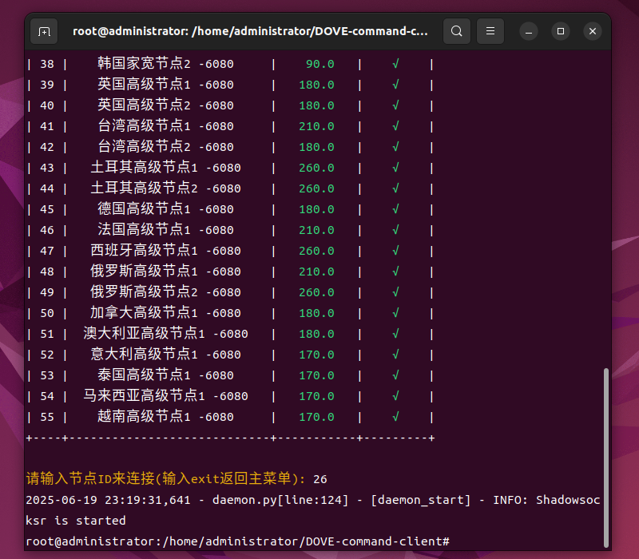Minimize the terminal window
The width and height of the screenshot is (639, 559).
tap(529, 31)
